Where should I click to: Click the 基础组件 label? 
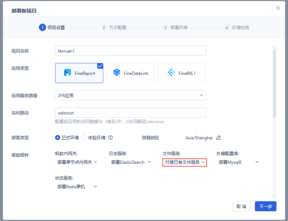[x=20, y=155]
